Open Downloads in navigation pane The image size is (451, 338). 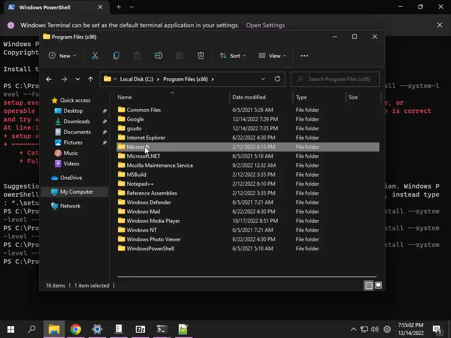click(77, 121)
